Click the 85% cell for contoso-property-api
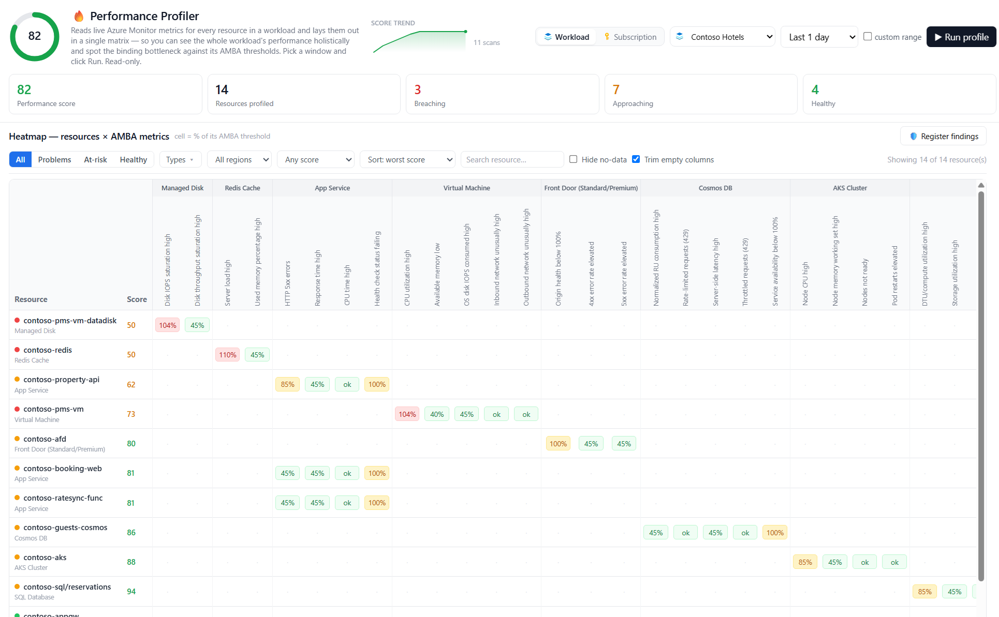Image resolution: width=999 pixels, height=617 pixels. click(x=287, y=384)
